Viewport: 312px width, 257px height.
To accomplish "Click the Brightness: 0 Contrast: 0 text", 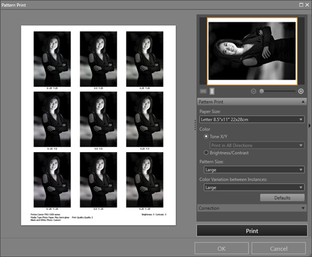I will click(x=154, y=214).
